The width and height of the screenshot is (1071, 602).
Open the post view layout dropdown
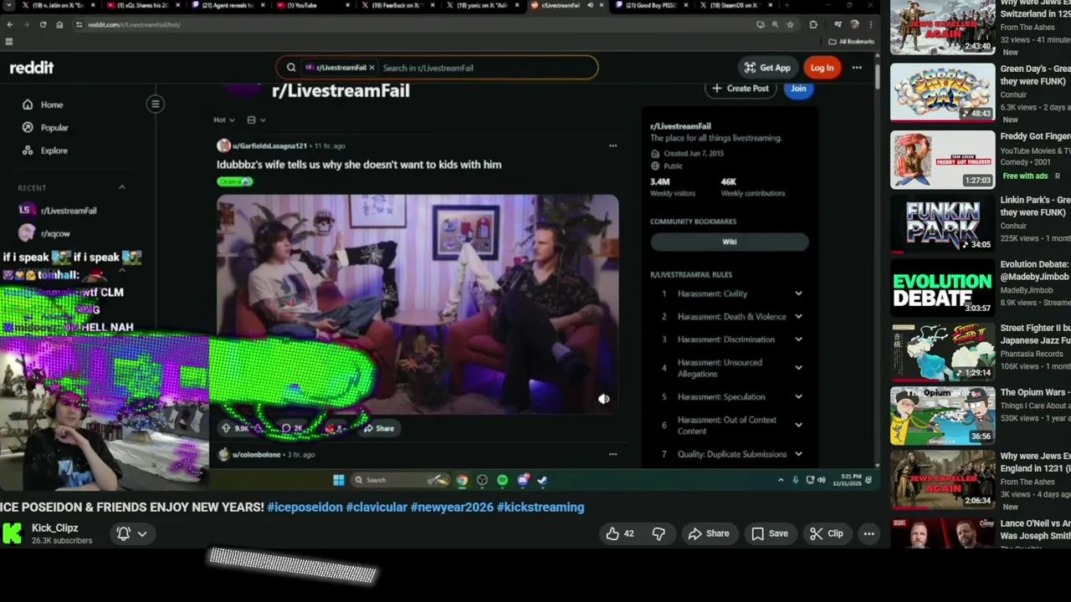(x=256, y=120)
